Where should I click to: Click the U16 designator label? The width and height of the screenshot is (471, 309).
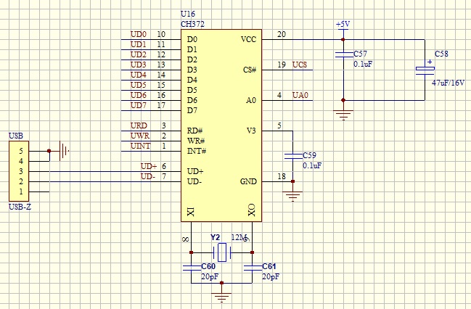pyautogui.click(x=188, y=14)
